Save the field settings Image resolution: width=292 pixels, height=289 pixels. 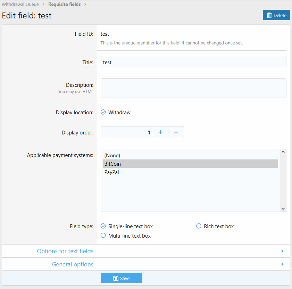122,278
